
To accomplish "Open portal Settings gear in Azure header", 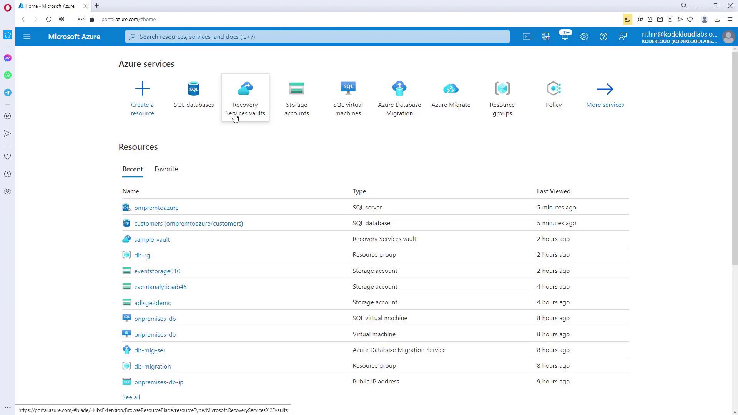I will (584, 37).
